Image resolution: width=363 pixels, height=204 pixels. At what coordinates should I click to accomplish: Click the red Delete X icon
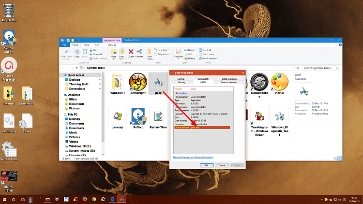click(131, 52)
